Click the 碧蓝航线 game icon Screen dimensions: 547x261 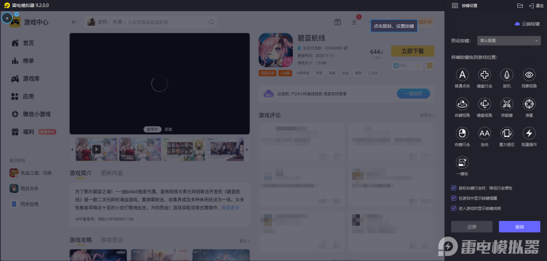coord(275,50)
